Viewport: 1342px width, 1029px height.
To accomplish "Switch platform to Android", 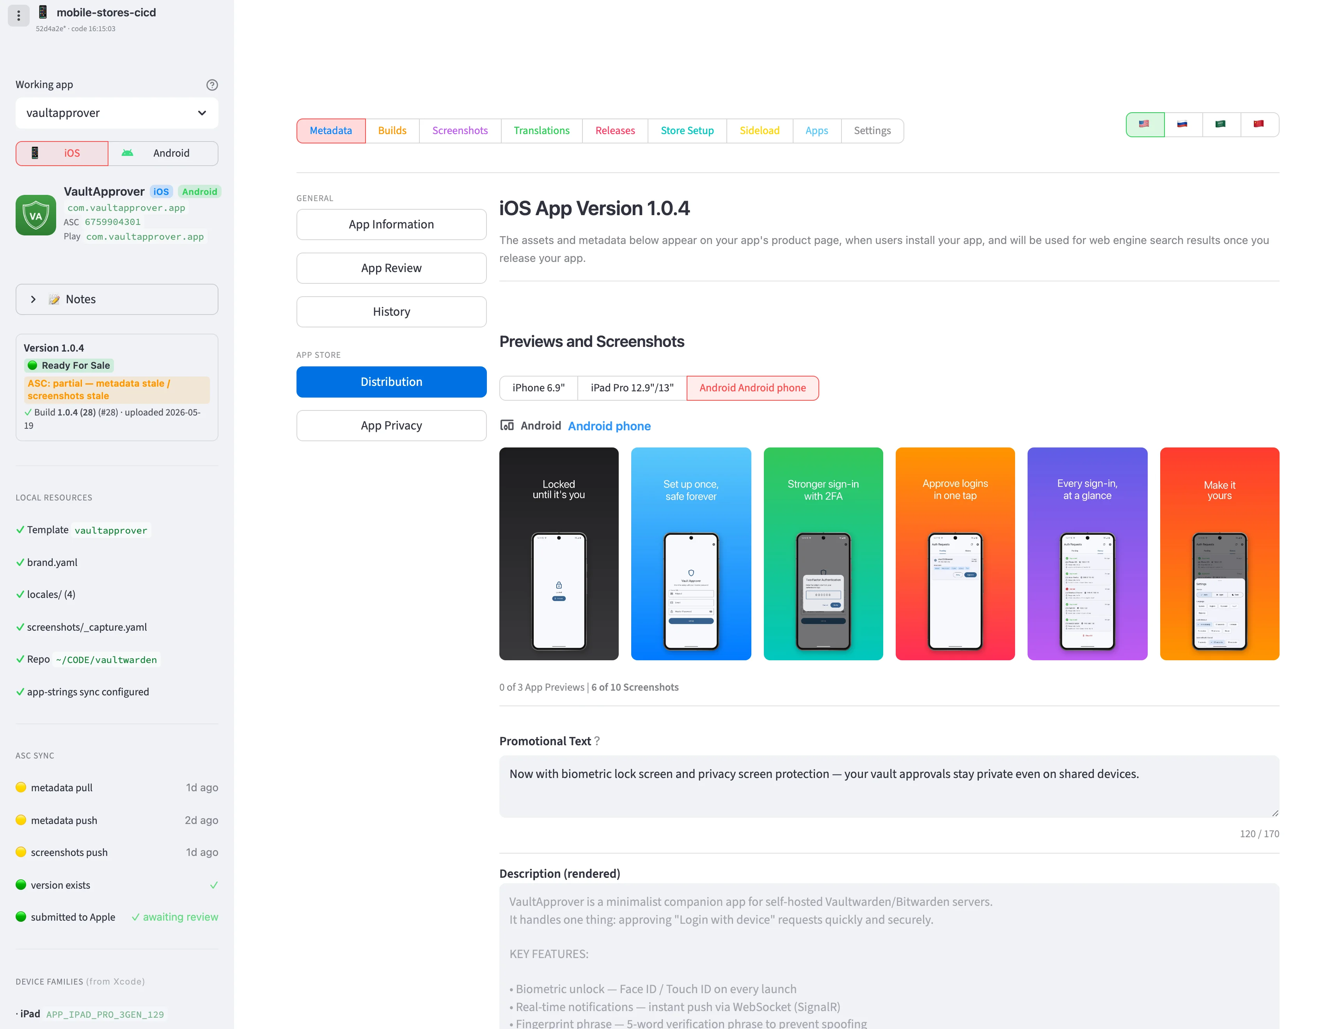I will (163, 153).
